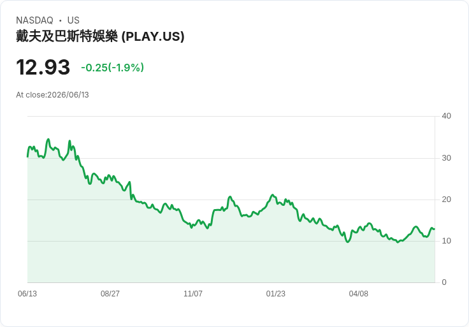Click the end point of the price line

pyautogui.click(x=435, y=229)
